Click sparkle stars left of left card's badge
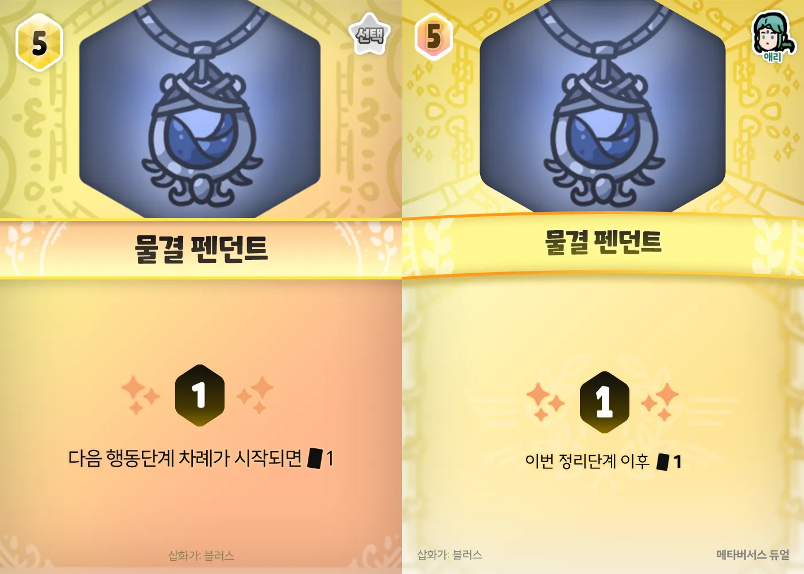 [x=140, y=395]
